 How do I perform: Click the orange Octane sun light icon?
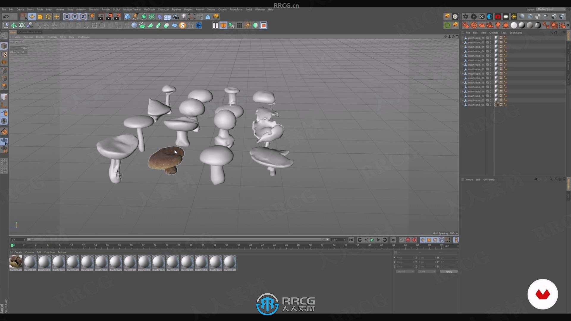pos(506,26)
